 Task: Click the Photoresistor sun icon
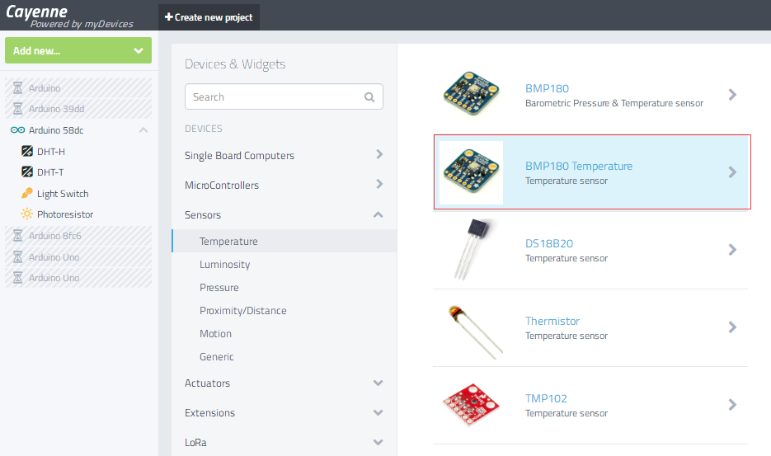coord(27,214)
